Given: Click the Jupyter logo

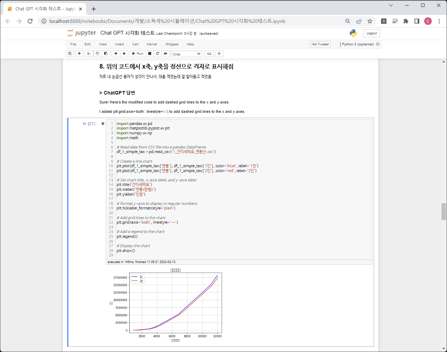Looking at the screenshot, I should pyautogui.click(x=82, y=33).
